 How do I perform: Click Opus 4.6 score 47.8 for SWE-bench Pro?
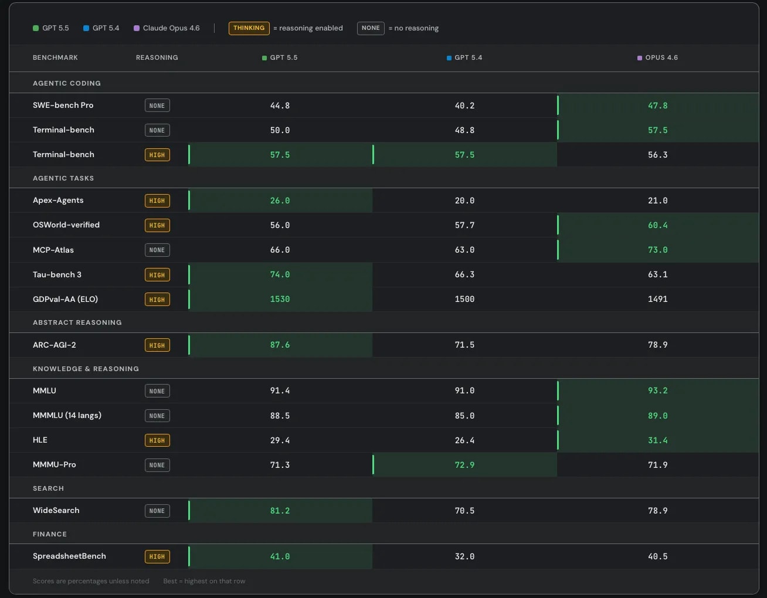tap(657, 106)
